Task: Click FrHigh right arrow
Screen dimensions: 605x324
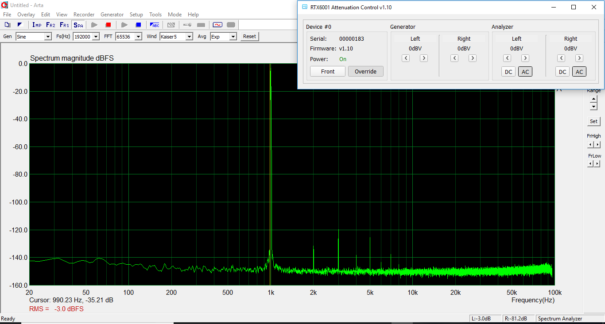Action: click(x=597, y=145)
